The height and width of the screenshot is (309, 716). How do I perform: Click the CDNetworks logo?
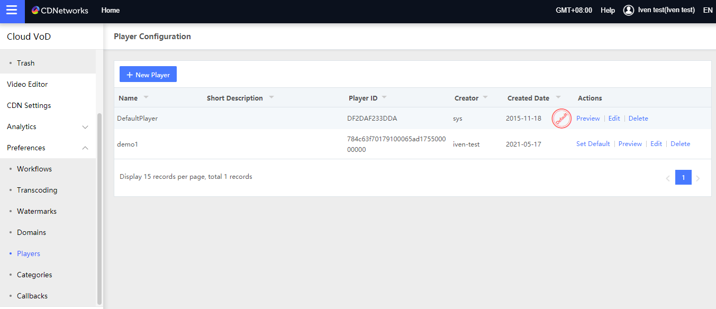point(60,11)
